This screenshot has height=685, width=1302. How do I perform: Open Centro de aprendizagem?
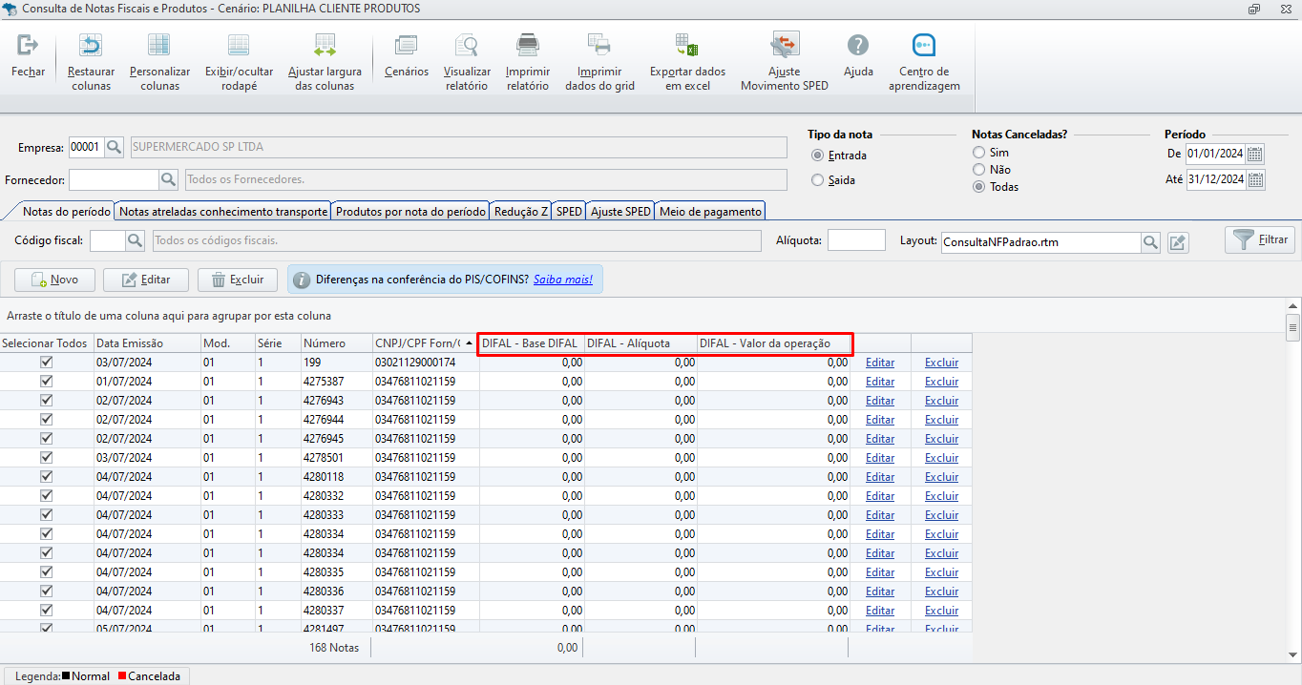(x=923, y=46)
